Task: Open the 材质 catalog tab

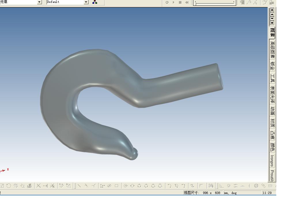Action: (x=272, y=123)
